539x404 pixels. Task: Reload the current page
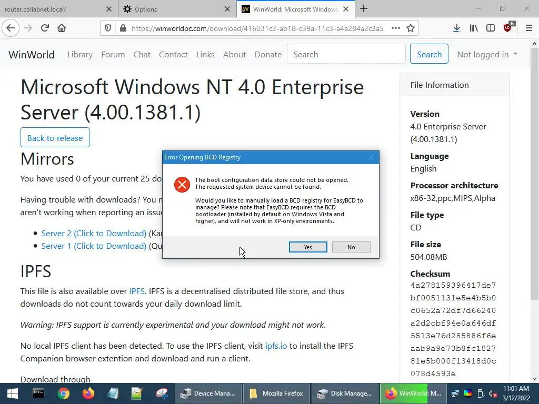coord(45,28)
